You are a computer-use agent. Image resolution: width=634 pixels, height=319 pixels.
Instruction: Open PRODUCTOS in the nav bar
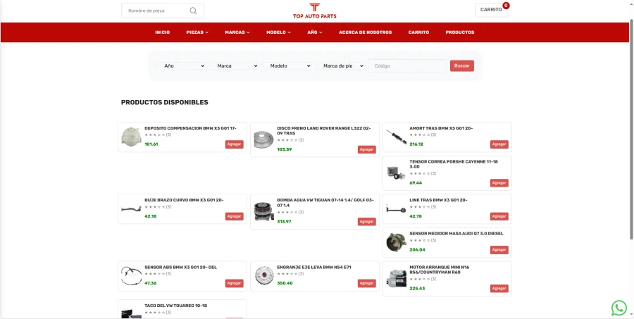point(460,32)
